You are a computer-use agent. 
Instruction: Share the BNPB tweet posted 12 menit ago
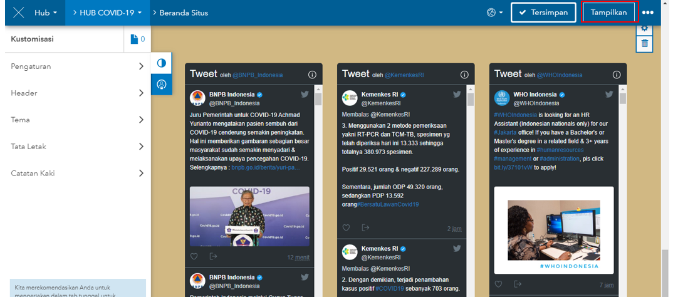[x=213, y=256]
